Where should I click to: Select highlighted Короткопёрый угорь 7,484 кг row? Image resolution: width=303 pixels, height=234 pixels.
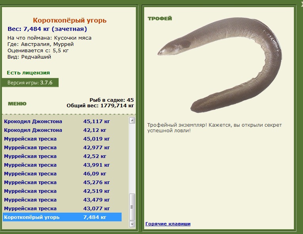coord(62,217)
